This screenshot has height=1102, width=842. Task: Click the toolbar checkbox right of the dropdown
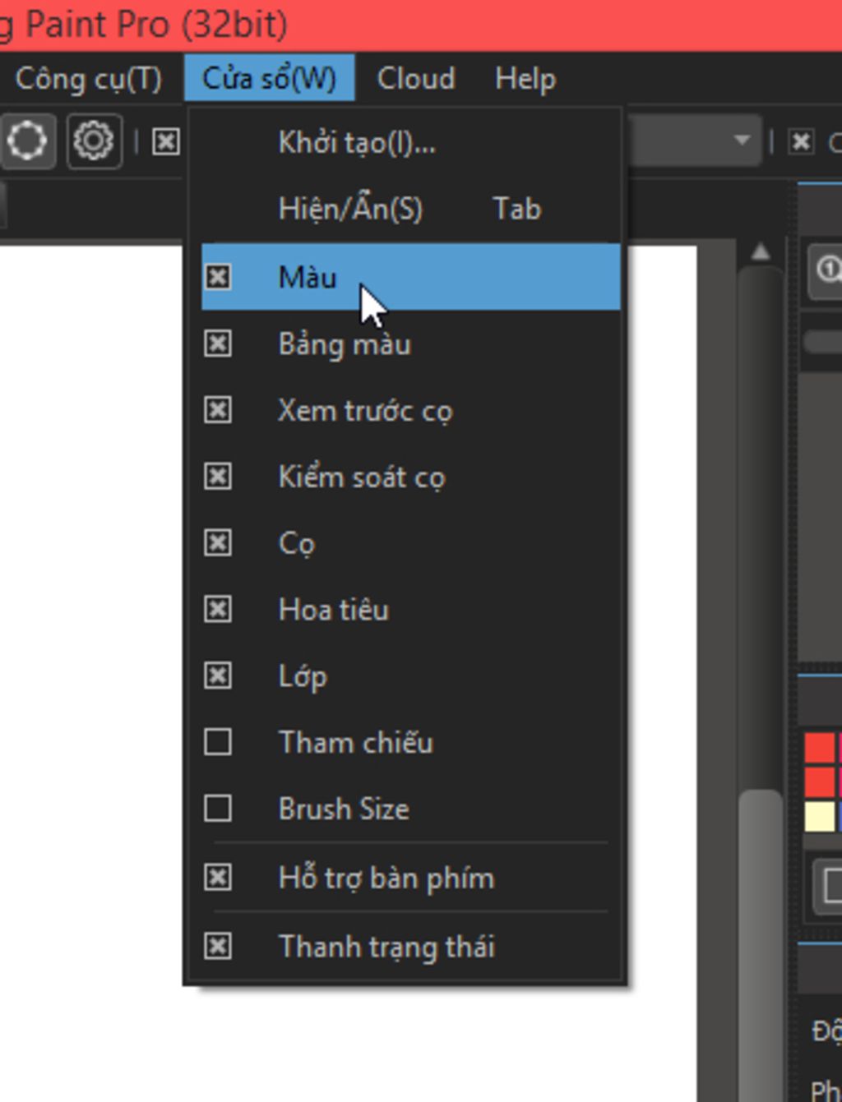tap(801, 142)
